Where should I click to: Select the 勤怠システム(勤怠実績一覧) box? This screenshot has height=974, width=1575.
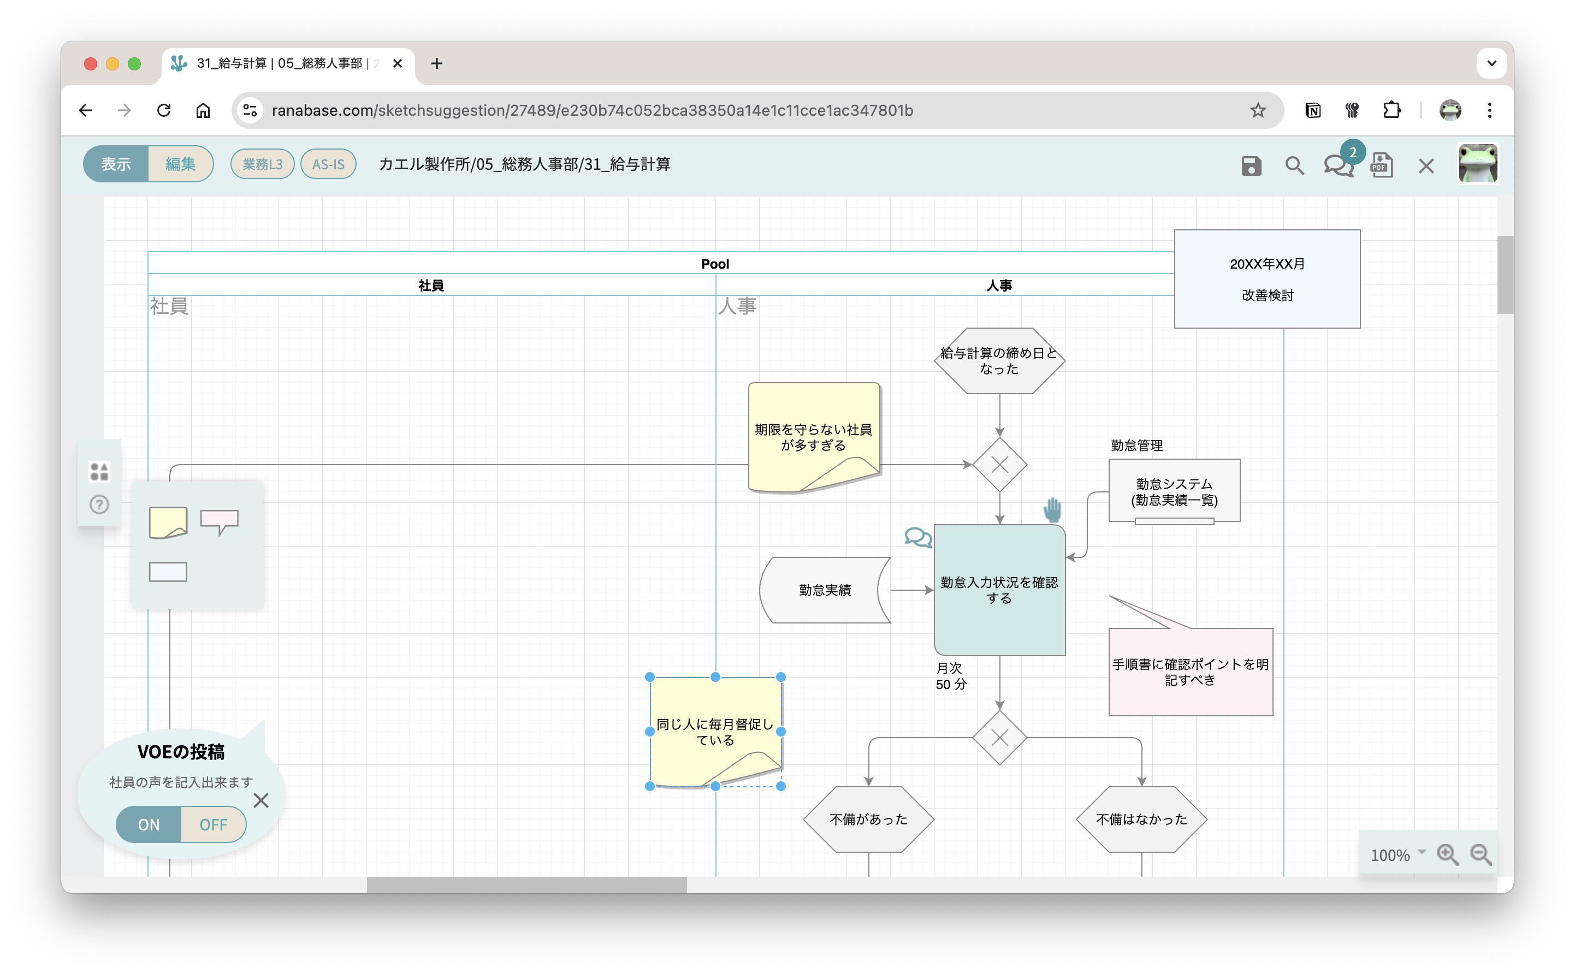coord(1174,491)
